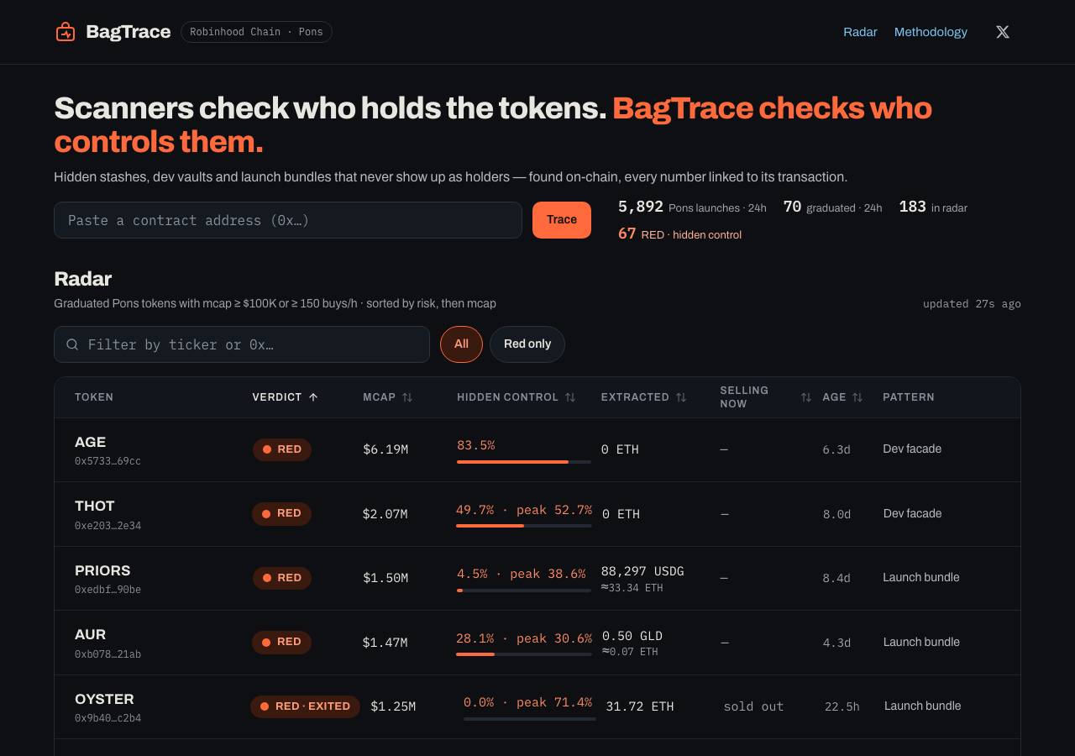The width and height of the screenshot is (1075, 756).
Task: Click the 'updated 27s ago' timestamp
Action: coord(972,304)
